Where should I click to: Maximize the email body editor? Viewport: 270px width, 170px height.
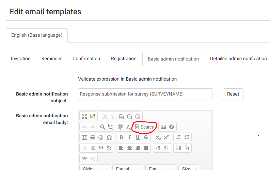click(84, 116)
